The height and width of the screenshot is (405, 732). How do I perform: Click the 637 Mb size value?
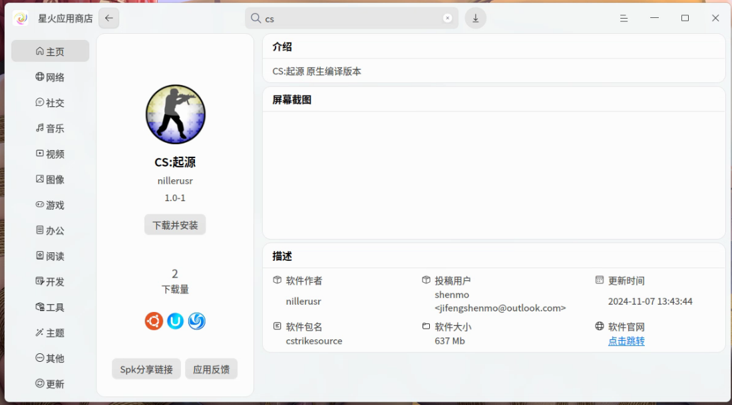[x=450, y=341]
